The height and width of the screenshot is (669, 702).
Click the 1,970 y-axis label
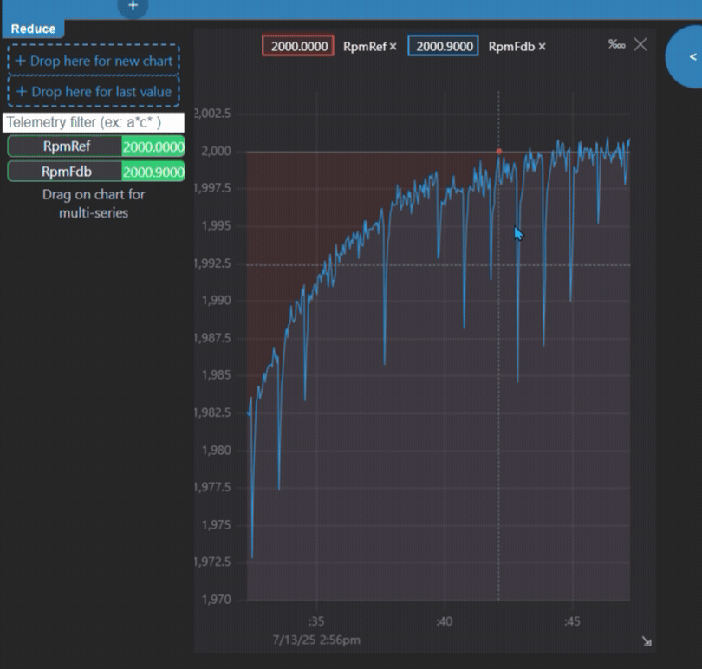point(217,599)
